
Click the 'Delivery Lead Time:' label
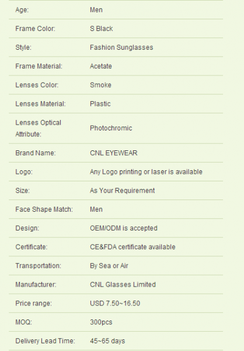(x=45, y=341)
